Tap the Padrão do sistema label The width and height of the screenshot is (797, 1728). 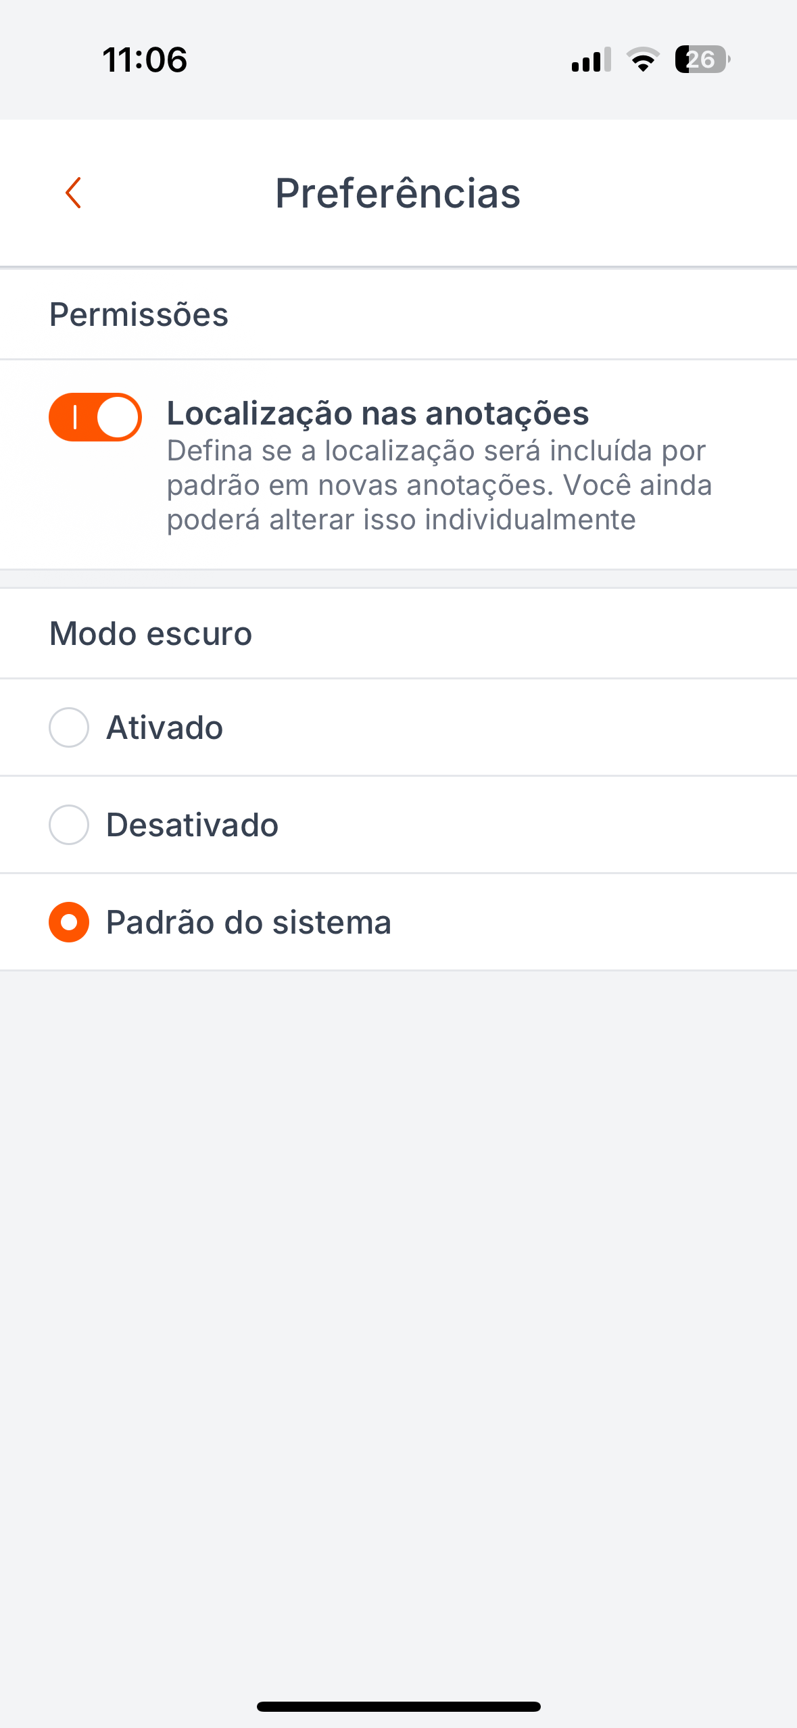(x=249, y=923)
